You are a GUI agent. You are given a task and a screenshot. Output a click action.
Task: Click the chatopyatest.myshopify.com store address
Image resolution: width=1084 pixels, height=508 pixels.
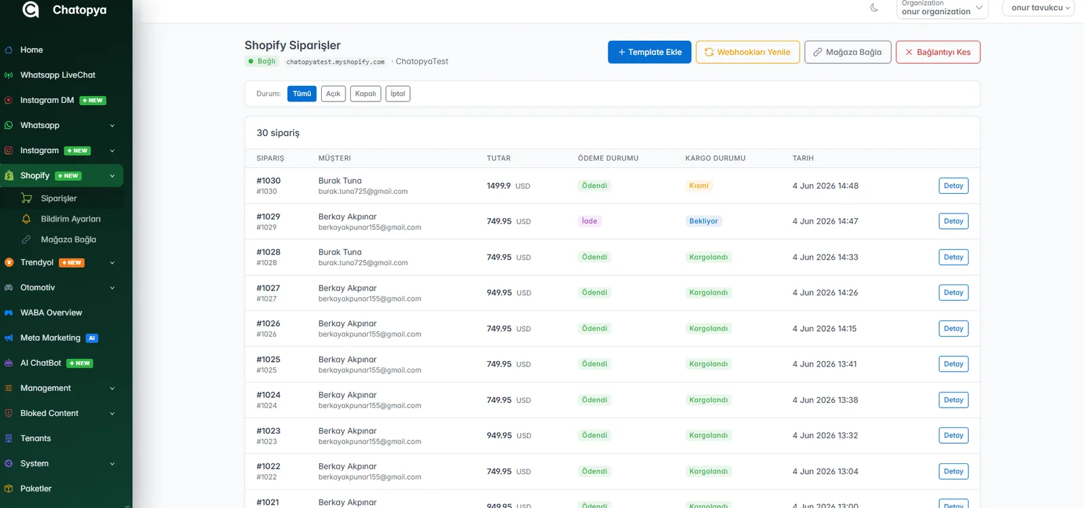tap(335, 62)
